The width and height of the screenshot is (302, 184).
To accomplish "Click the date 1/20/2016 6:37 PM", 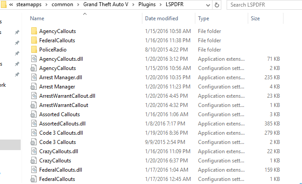I will [166, 161].
